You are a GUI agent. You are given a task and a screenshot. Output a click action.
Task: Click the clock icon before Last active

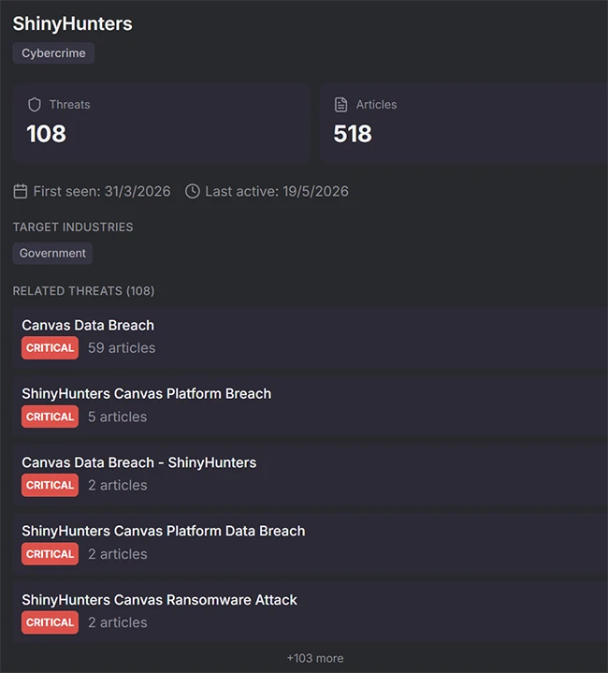click(x=193, y=192)
